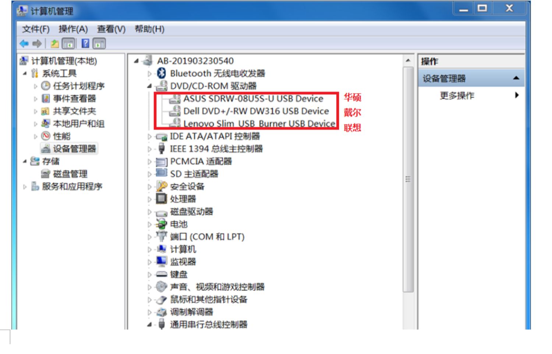
Task: Click 更多操作 in the actions pane
Action: coord(457,96)
